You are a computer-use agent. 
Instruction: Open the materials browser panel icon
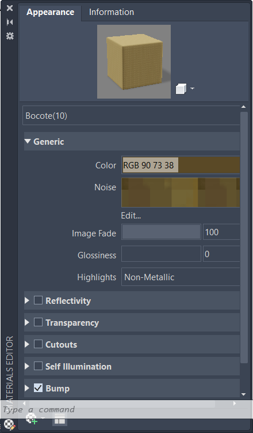(60, 420)
